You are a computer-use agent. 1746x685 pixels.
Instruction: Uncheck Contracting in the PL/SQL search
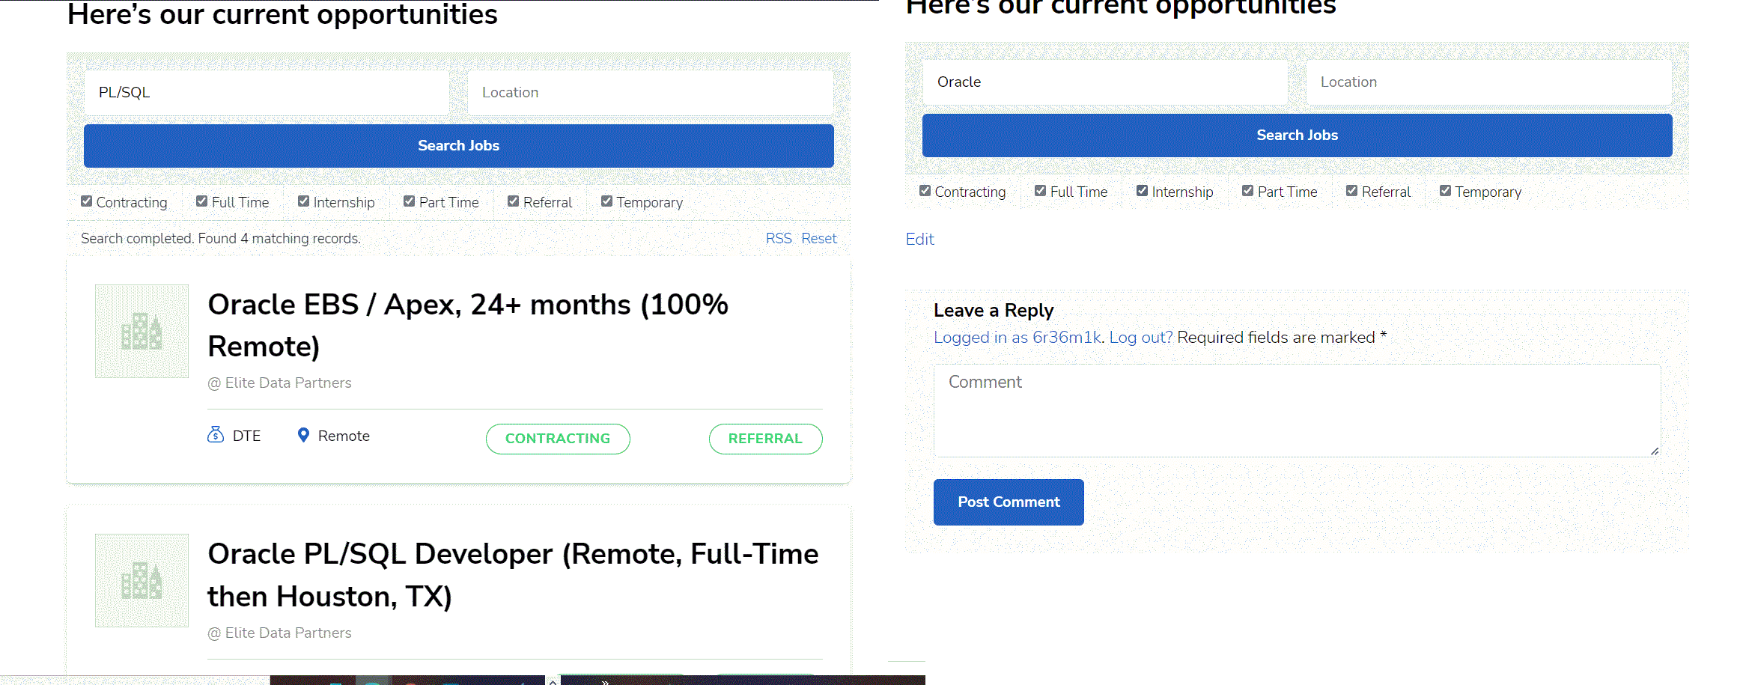pos(87,201)
